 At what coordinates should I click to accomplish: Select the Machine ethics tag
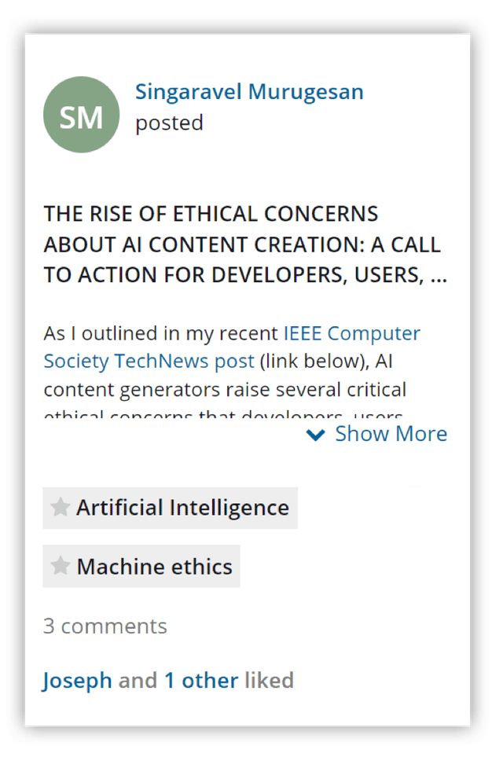[154, 566]
